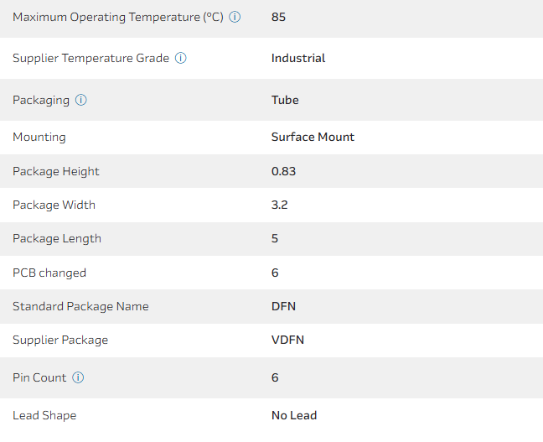Select the VDFN supplier package value
Screen dimensions: 543x442
(x=287, y=340)
